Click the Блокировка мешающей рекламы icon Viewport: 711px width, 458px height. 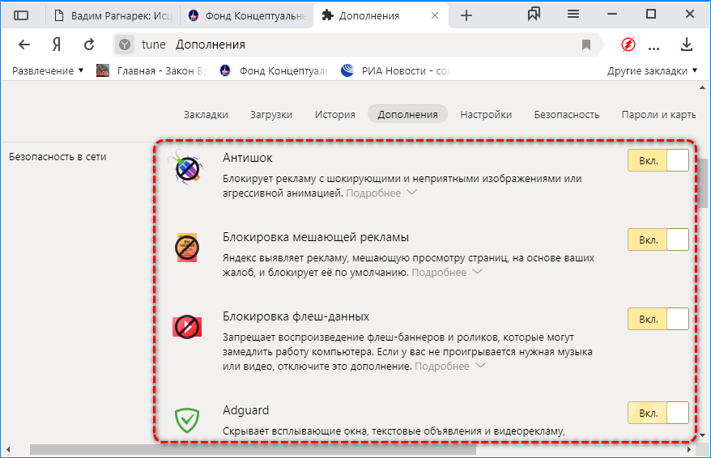[187, 248]
